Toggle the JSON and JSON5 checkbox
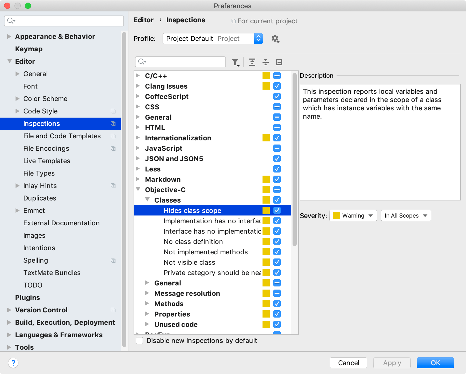The image size is (466, 374). 277,159
